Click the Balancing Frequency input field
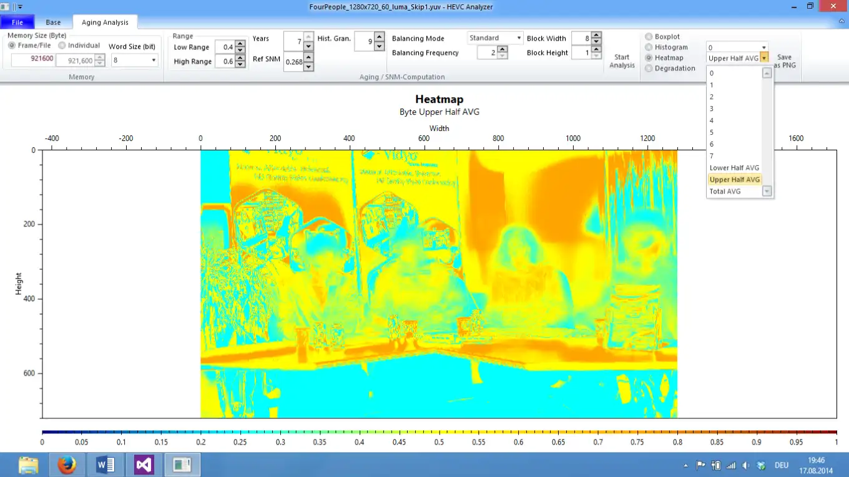This screenshot has width=849, height=477. pos(488,53)
